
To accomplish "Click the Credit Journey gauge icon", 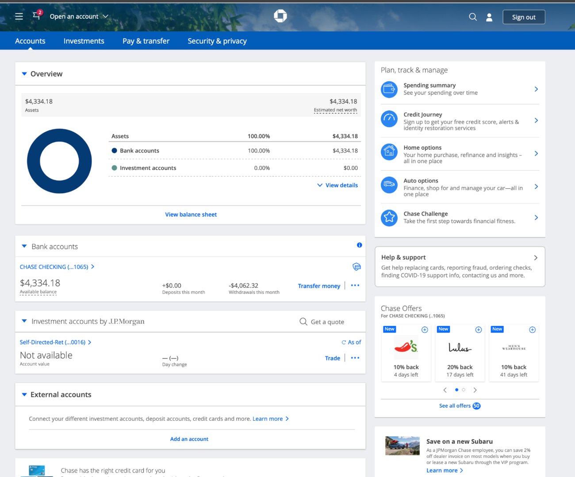I will click(389, 119).
